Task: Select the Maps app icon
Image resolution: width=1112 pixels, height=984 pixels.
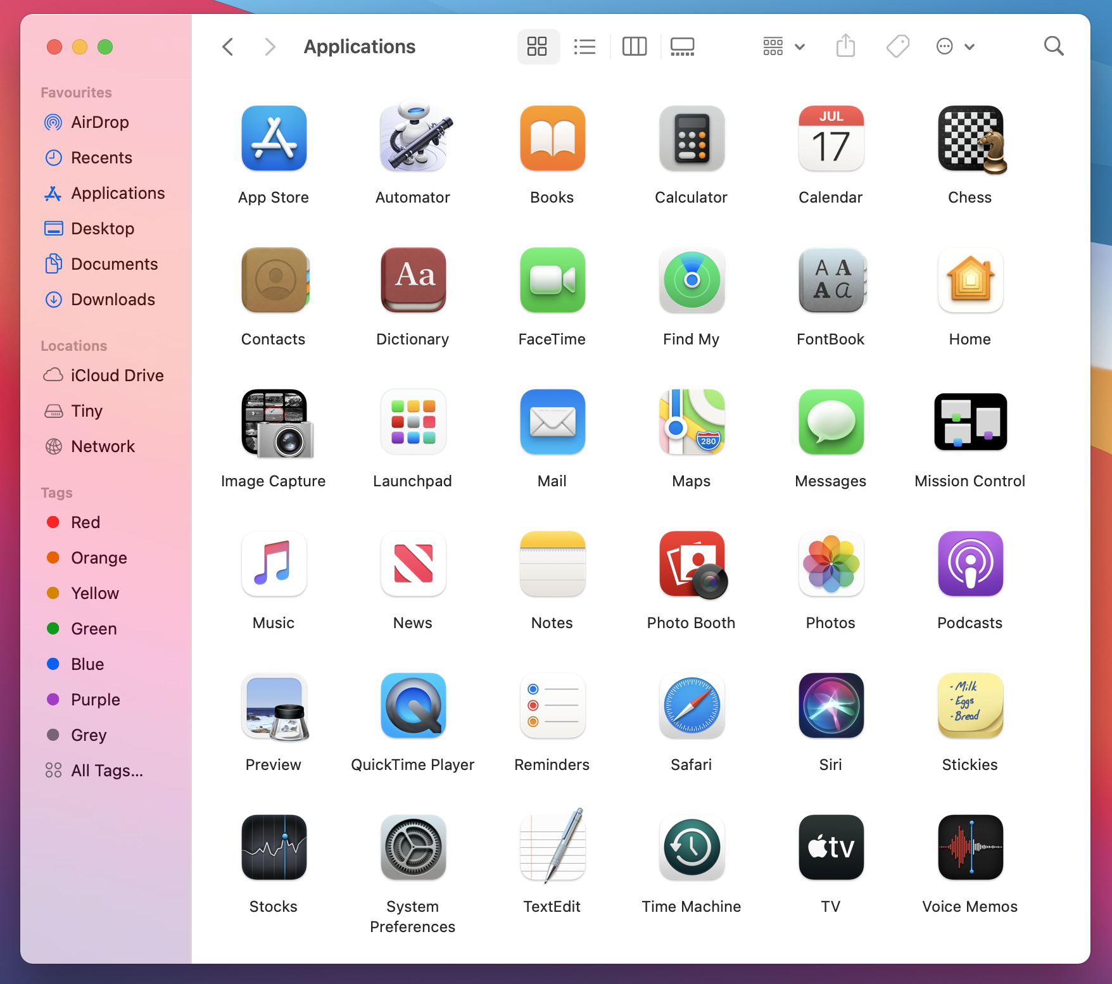Action: pos(692,422)
